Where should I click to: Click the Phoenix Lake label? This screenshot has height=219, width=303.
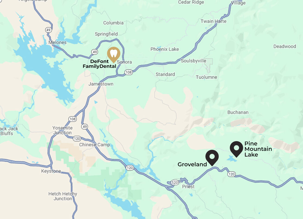point(165,49)
